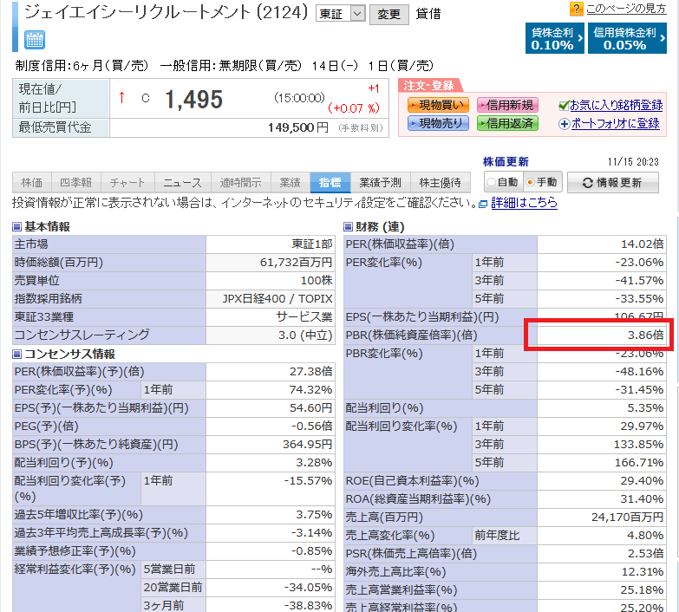Click the update timestamp 11/15 20:23
Screen dimensions: 679x612
tap(633, 162)
